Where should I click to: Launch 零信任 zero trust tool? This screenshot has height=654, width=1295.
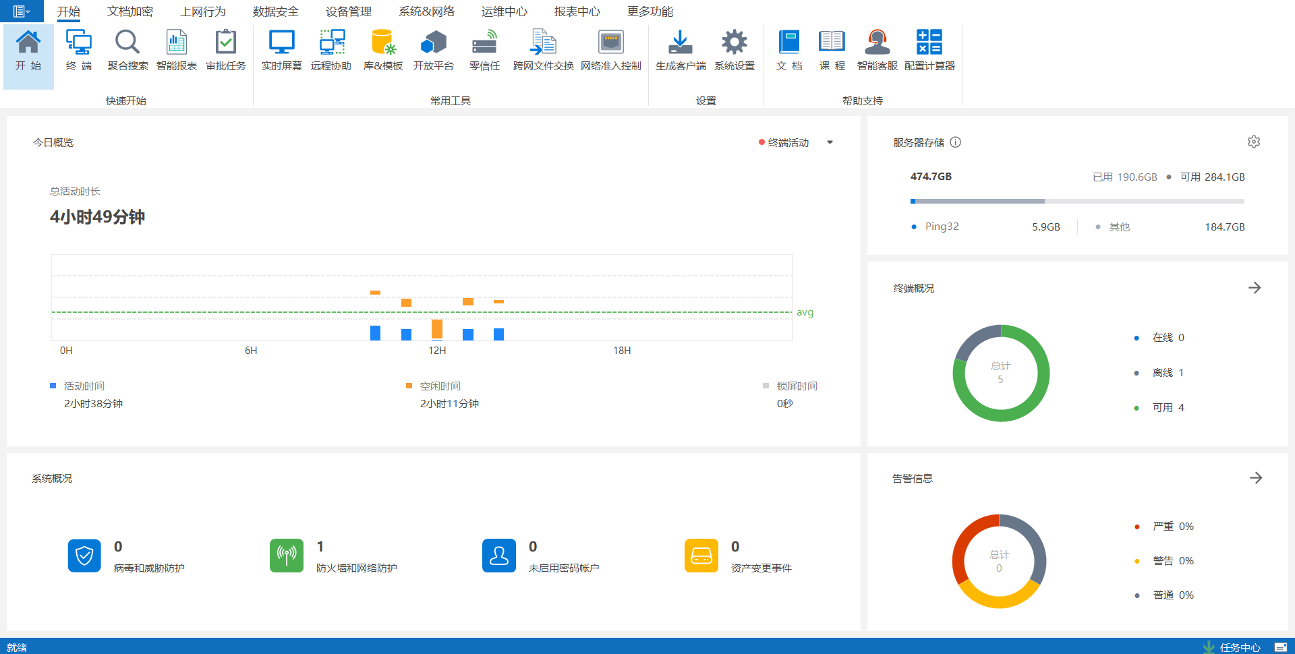coord(484,50)
